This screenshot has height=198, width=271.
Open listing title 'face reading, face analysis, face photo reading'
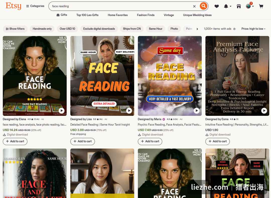click(35, 125)
